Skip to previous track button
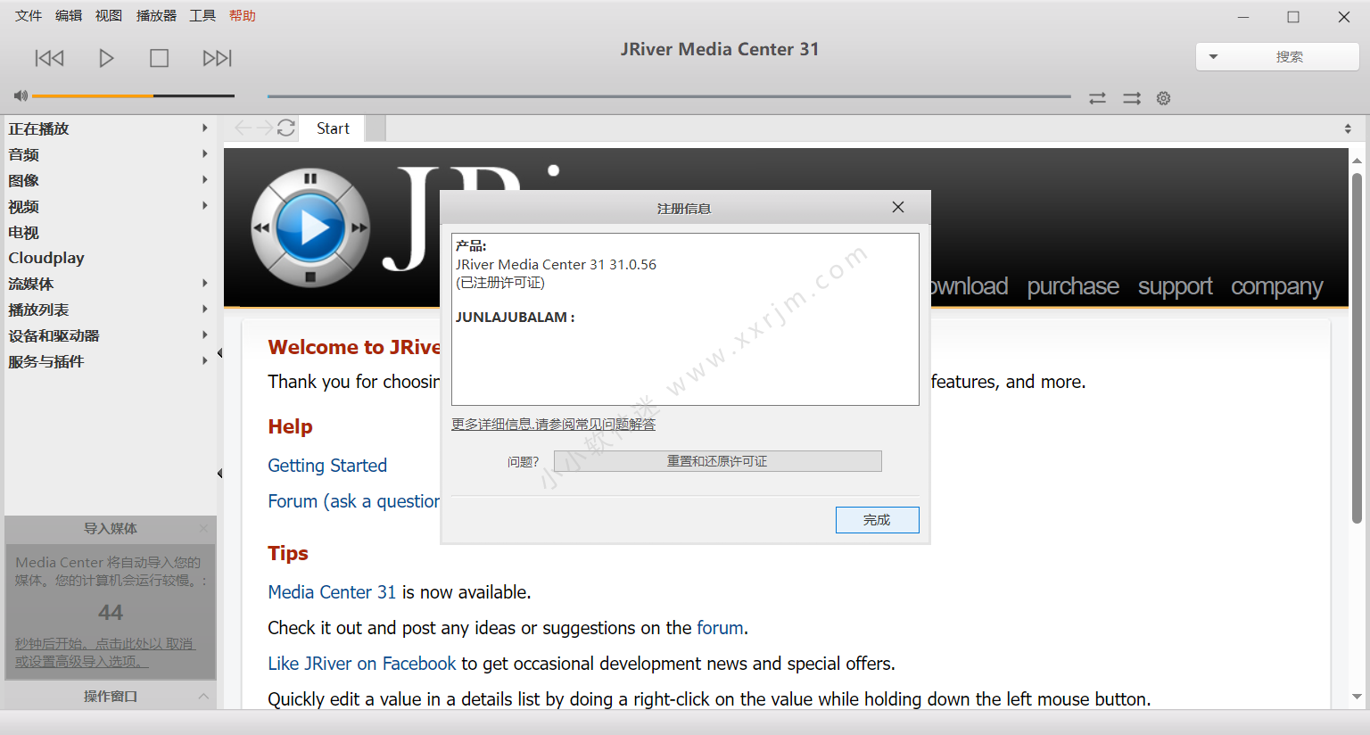Viewport: 1370px width, 735px height. click(x=49, y=58)
